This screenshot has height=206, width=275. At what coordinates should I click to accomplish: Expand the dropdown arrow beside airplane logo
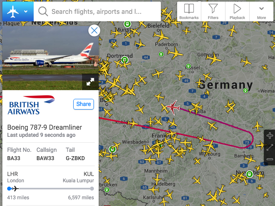(26, 11)
